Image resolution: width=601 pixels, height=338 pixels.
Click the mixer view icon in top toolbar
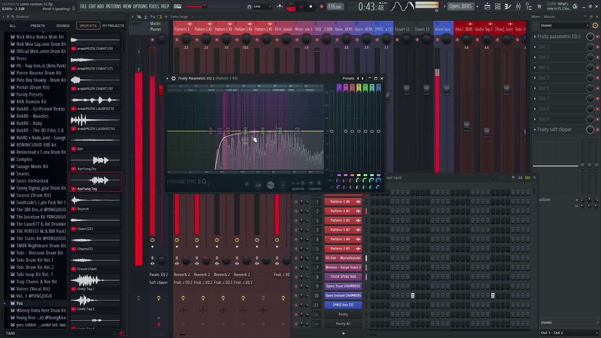click(x=518, y=7)
